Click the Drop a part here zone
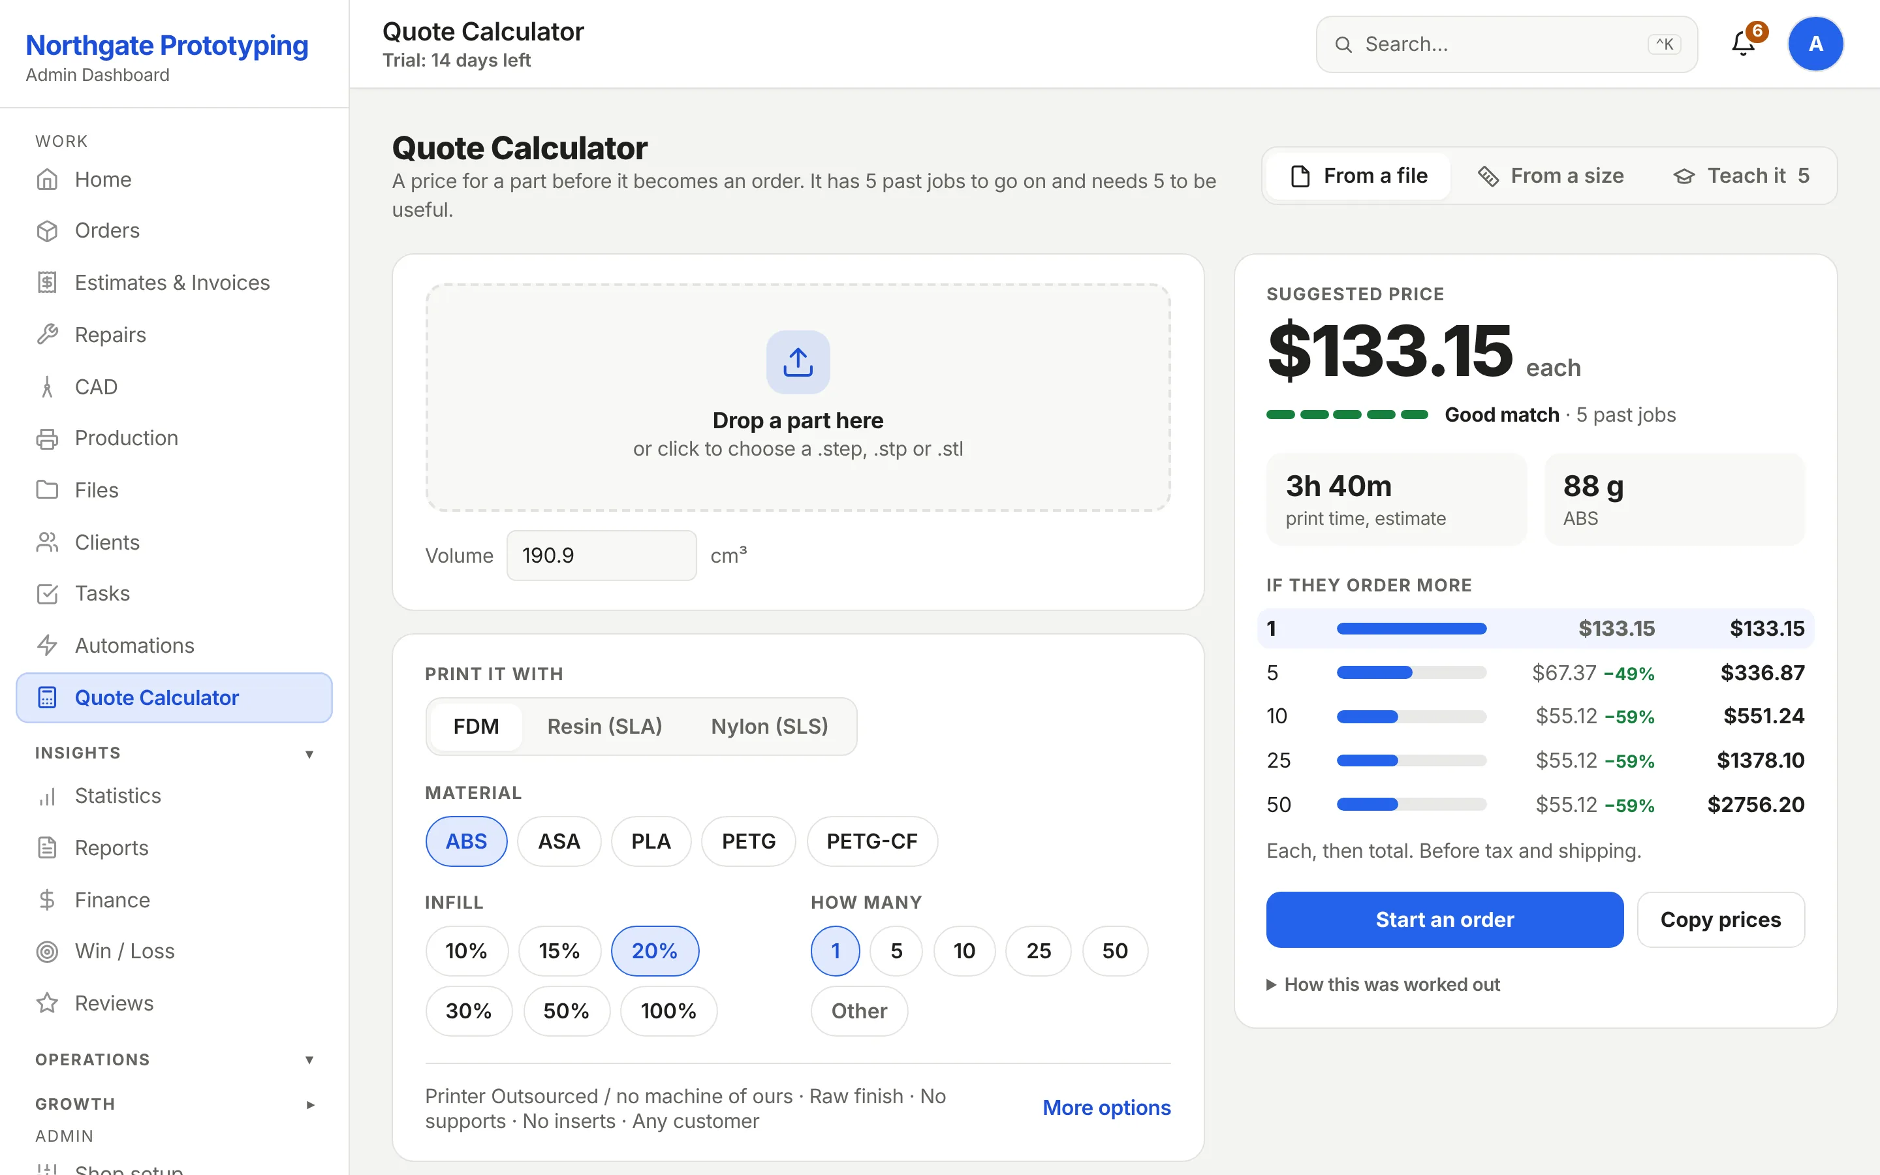 click(798, 398)
